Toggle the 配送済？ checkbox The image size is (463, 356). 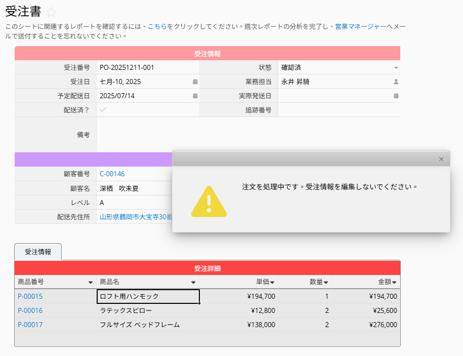103,110
